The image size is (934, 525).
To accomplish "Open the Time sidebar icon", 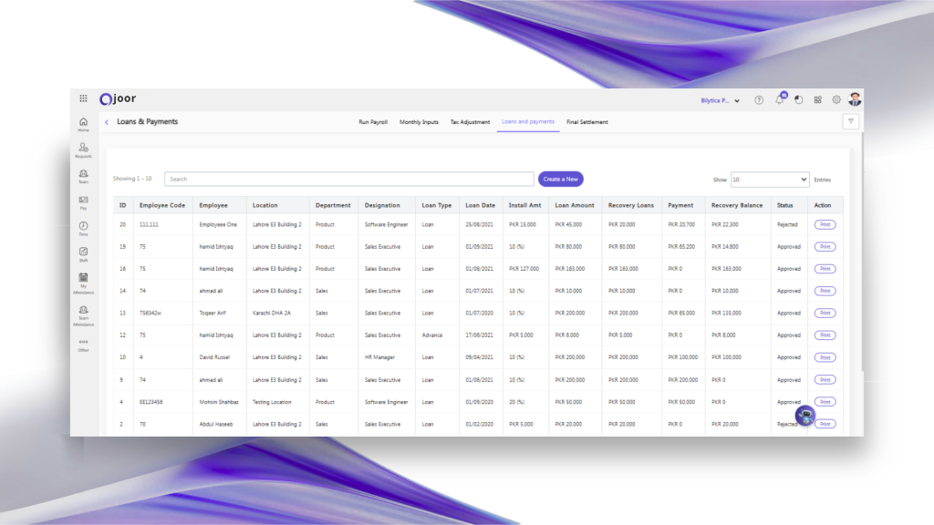I will 83,227.
